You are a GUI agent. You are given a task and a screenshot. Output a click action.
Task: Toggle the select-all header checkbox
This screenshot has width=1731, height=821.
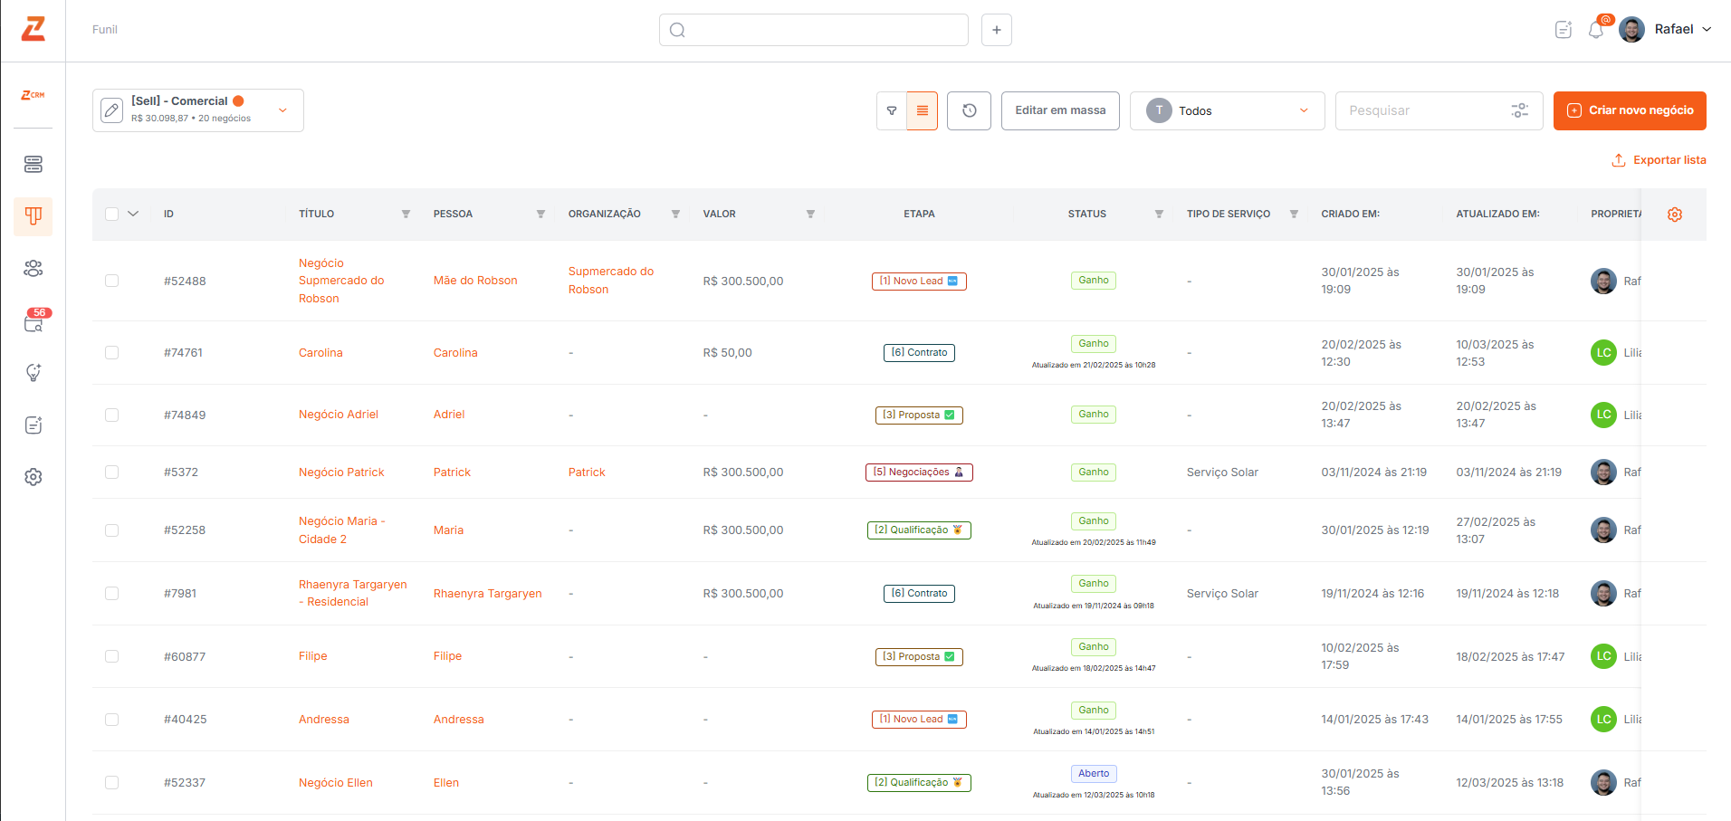point(111,215)
